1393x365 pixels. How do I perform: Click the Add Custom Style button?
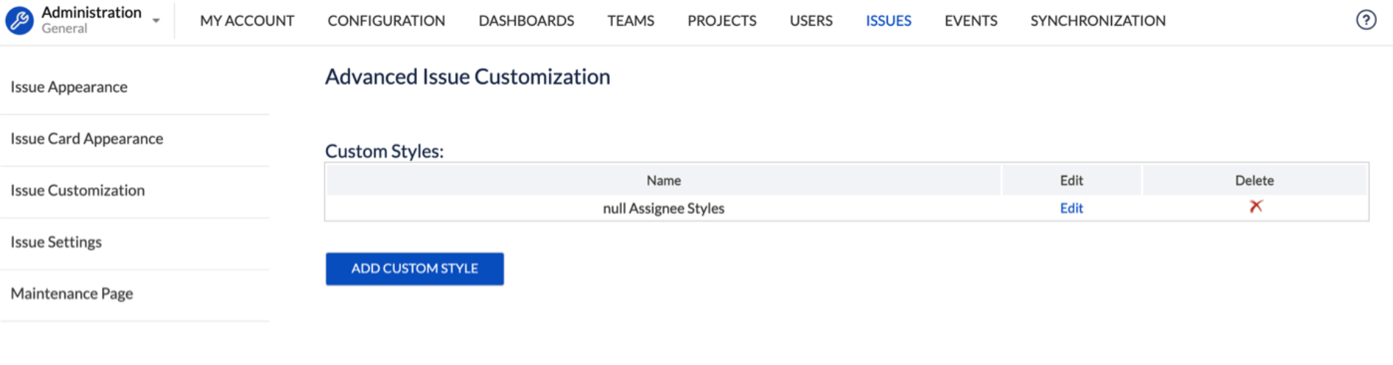click(x=415, y=269)
